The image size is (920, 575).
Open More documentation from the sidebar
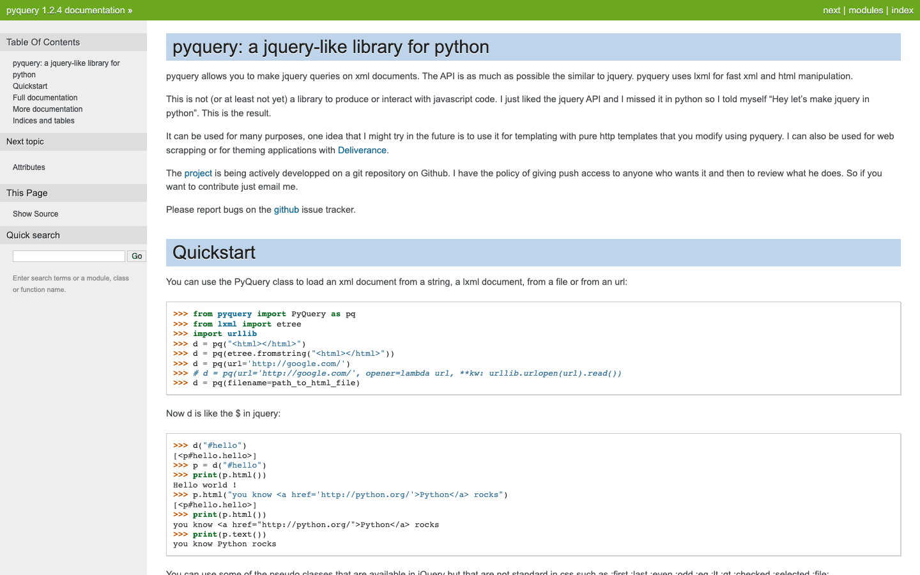47,109
